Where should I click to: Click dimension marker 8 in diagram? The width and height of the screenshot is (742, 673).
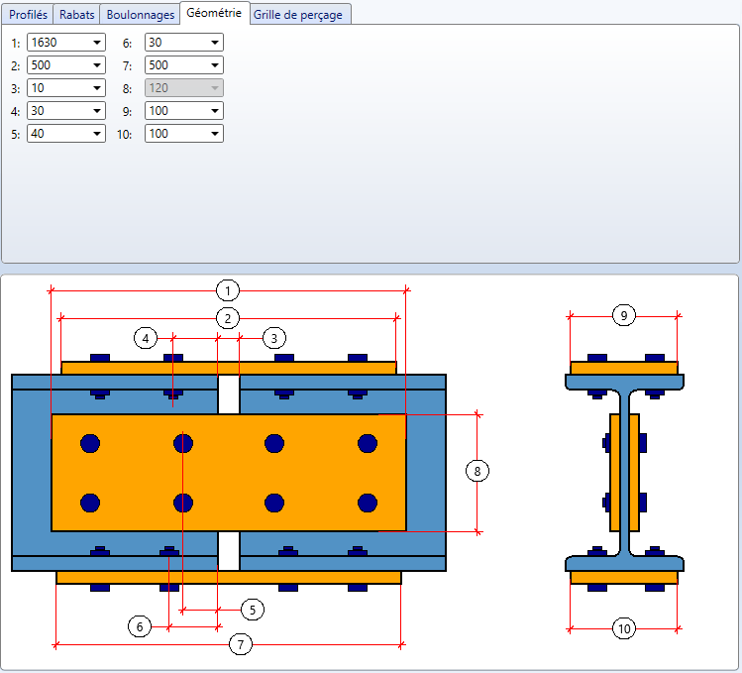pyautogui.click(x=477, y=471)
